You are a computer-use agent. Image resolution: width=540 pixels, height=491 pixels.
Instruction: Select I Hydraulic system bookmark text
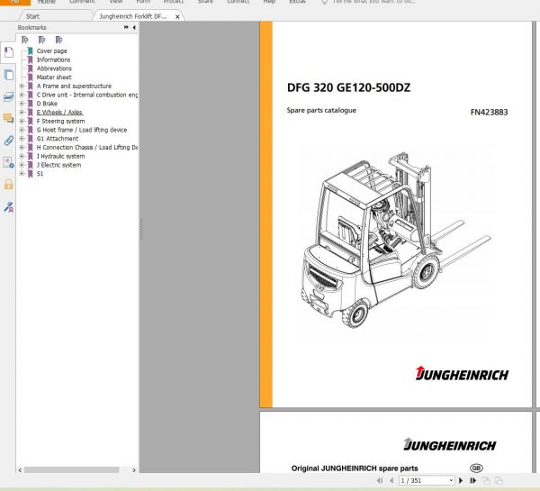[60, 156]
